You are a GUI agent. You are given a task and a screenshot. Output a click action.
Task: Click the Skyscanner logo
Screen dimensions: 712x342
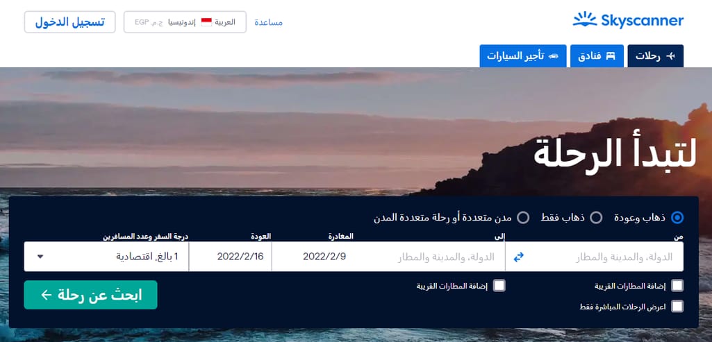coord(628,20)
